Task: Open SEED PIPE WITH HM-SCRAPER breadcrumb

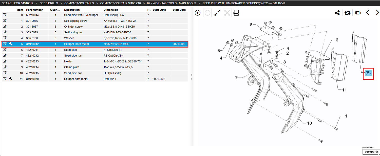Action: click(x=244, y=3)
